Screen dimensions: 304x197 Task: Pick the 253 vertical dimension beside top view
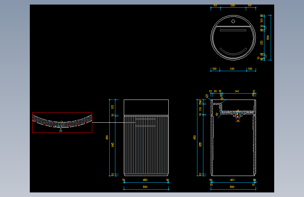click(x=262, y=43)
